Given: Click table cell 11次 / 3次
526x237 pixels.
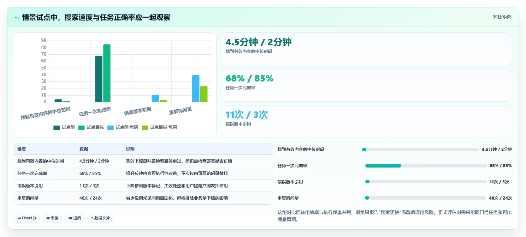Looking at the screenshot, I should pos(89,186).
